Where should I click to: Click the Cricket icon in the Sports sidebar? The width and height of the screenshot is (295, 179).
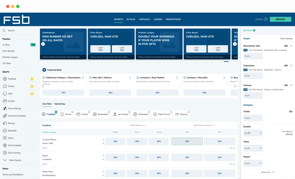[5, 101]
